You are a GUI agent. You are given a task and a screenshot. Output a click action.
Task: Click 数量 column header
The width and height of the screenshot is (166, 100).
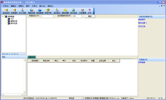click(x=93, y=61)
